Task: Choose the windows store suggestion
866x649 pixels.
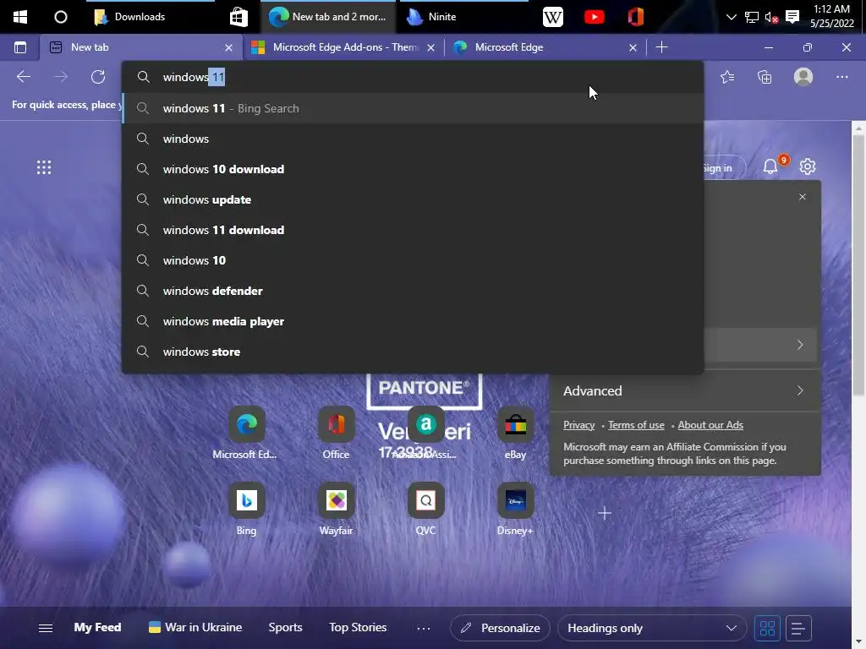Action: click(412, 351)
